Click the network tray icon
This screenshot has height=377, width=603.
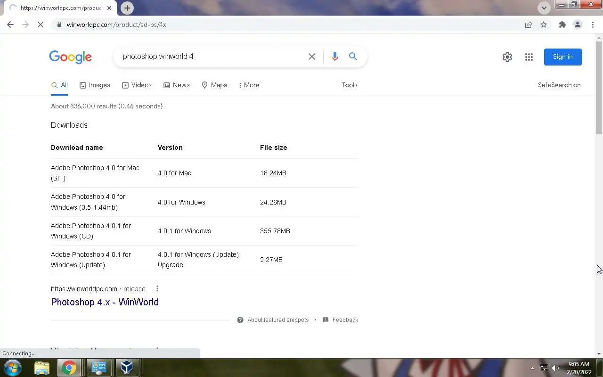pos(544,368)
